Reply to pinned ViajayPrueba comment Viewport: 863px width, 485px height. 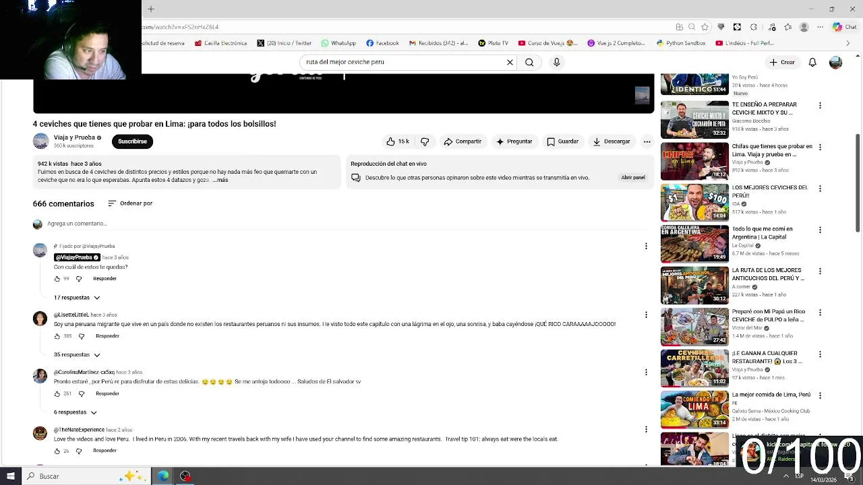105,279
